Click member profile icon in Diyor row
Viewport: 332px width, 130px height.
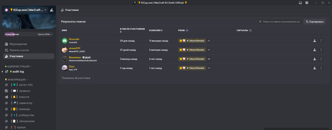[315, 68]
